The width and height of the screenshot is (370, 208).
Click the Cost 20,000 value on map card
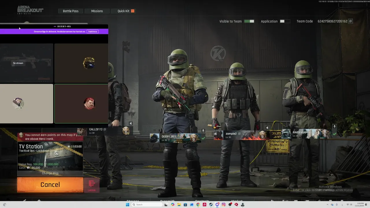[36, 168]
